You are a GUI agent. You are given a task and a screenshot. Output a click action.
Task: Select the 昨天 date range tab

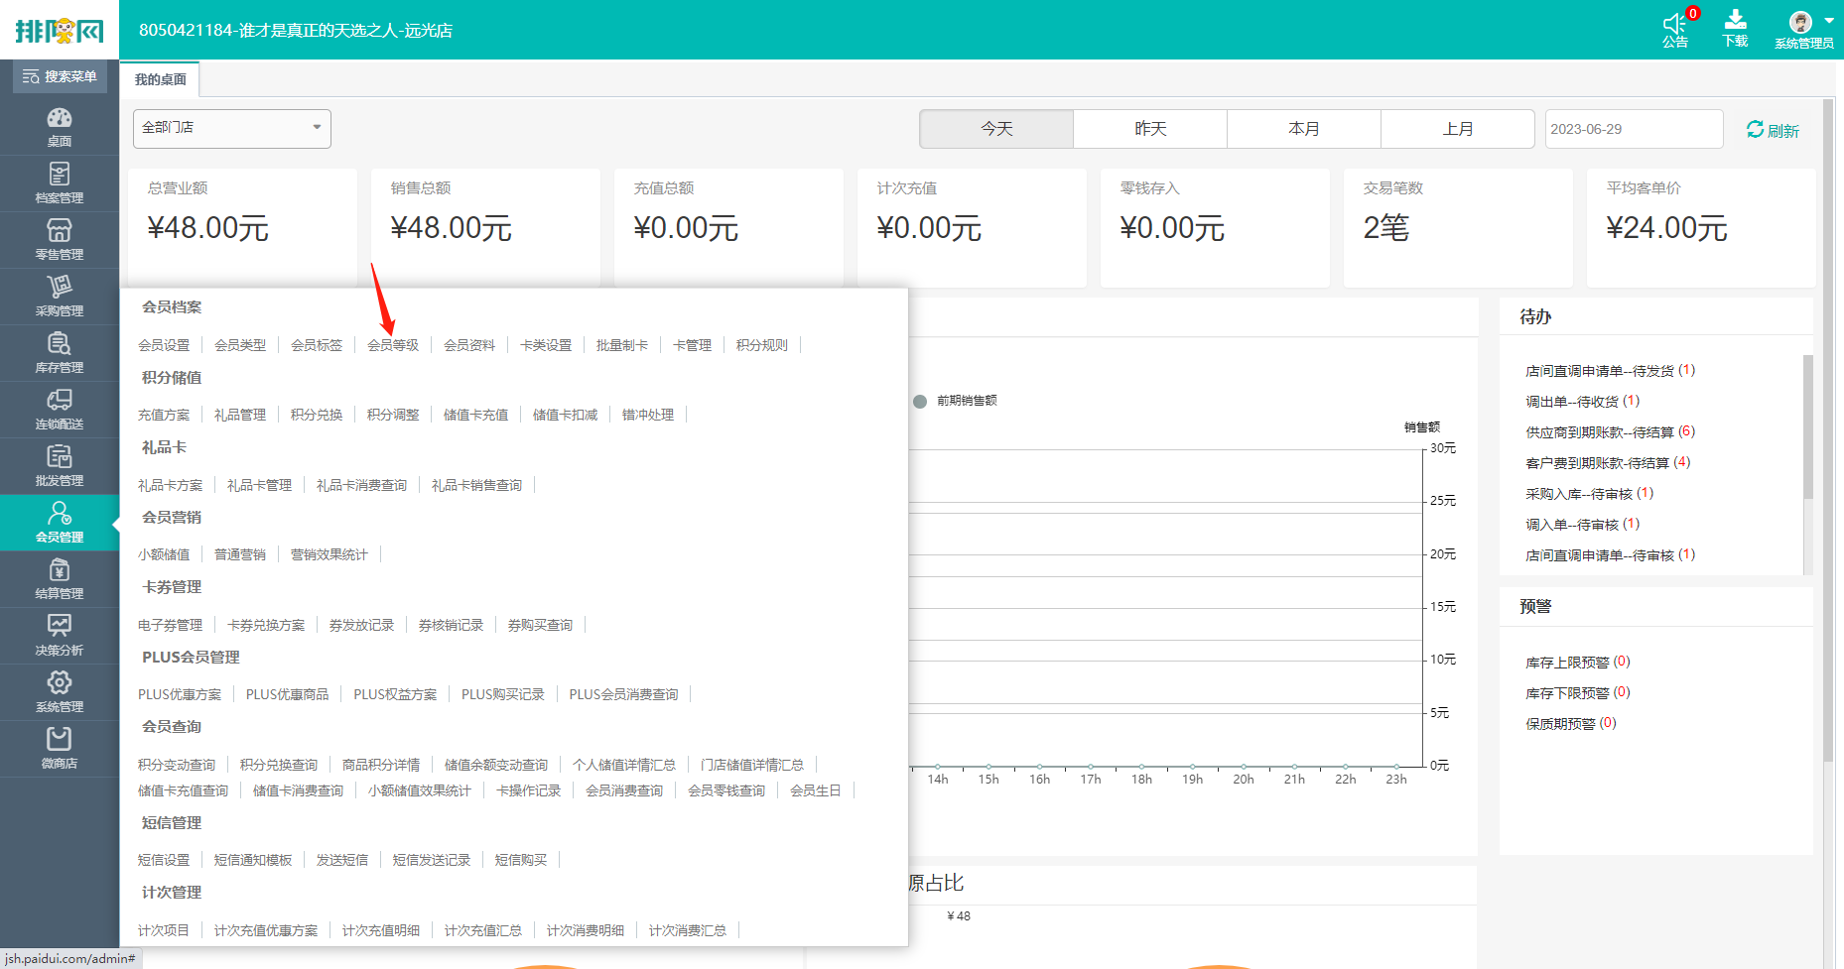click(1150, 129)
